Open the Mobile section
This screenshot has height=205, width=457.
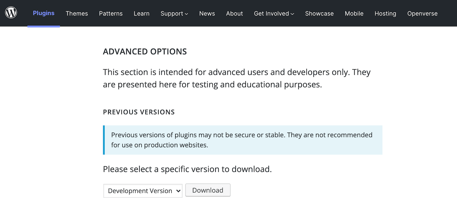coord(354,13)
